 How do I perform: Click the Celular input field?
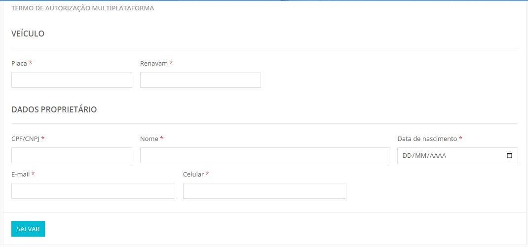point(264,191)
